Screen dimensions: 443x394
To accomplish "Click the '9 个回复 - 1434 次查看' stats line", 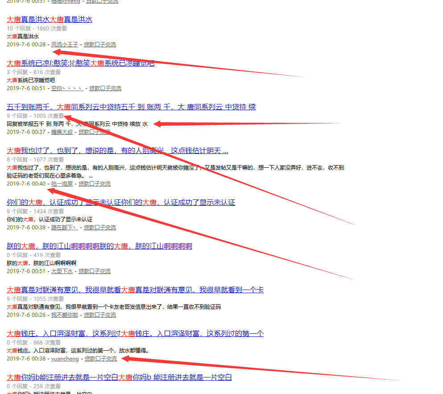I will pos(35,212).
